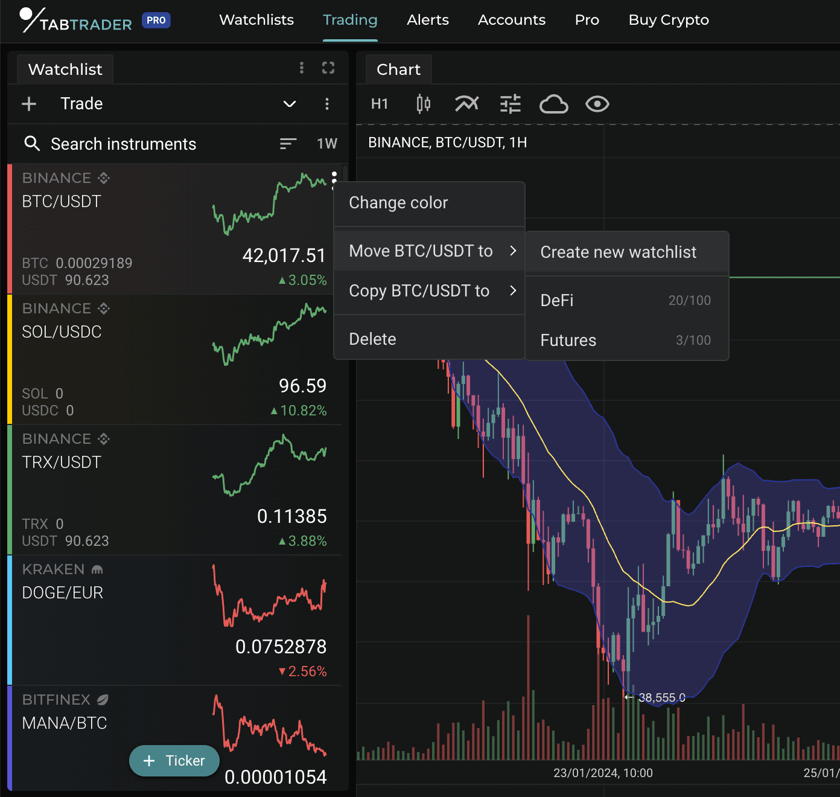Screen dimensions: 840x797
Task: Switch to the Trading nav item
Action: click(x=350, y=20)
